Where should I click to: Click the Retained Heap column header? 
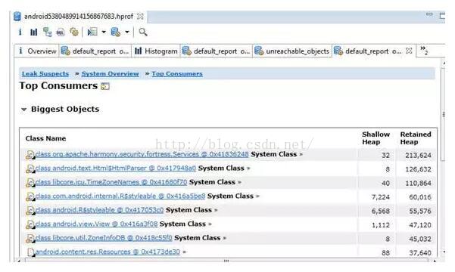tap(416, 138)
